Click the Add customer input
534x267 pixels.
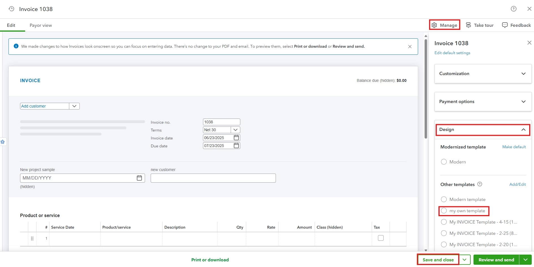pyautogui.click(x=45, y=106)
